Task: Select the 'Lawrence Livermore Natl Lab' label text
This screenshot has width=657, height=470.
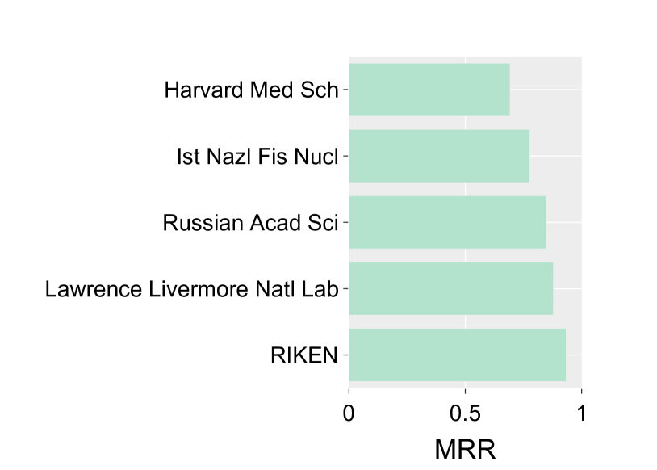Action: pos(192,288)
